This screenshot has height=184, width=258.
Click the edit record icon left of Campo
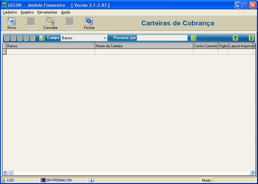pos(42,38)
